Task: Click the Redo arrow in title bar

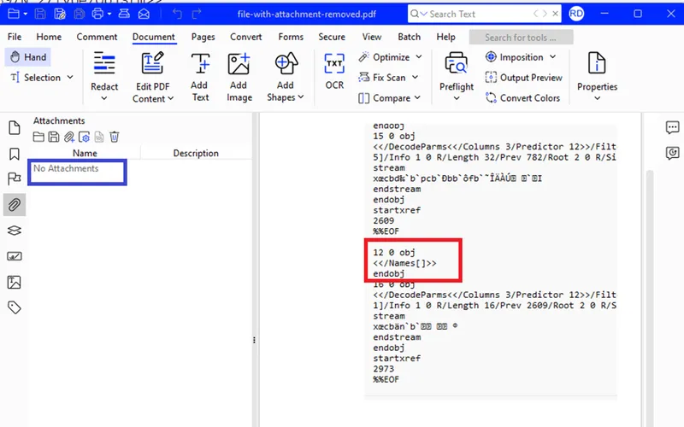Action: [x=197, y=14]
